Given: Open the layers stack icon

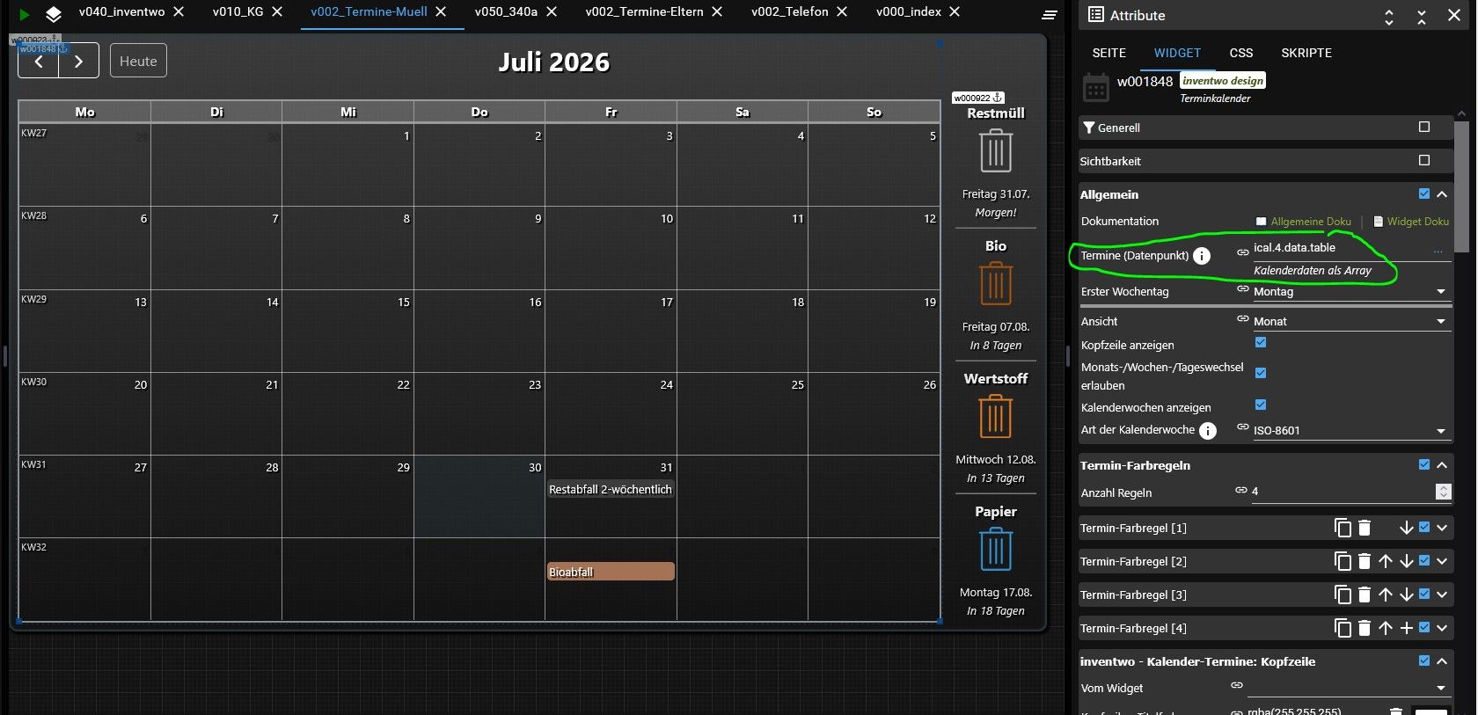Looking at the screenshot, I should coord(54,14).
